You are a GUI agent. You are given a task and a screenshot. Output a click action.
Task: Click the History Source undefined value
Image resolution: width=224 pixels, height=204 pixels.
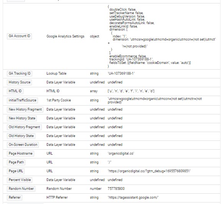[x=115, y=82]
